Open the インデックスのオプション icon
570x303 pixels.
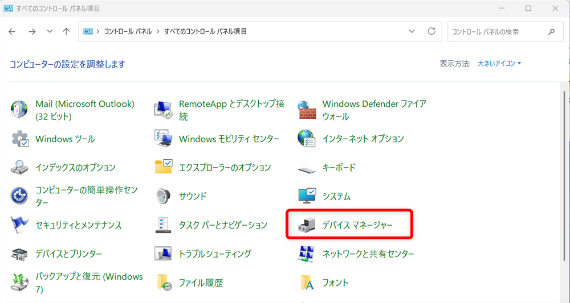pyautogui.click(x=19, y=168)
